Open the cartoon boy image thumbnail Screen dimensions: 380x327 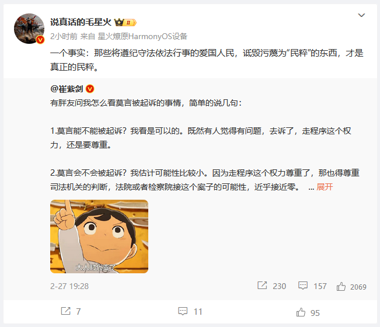tap(99, 236)
